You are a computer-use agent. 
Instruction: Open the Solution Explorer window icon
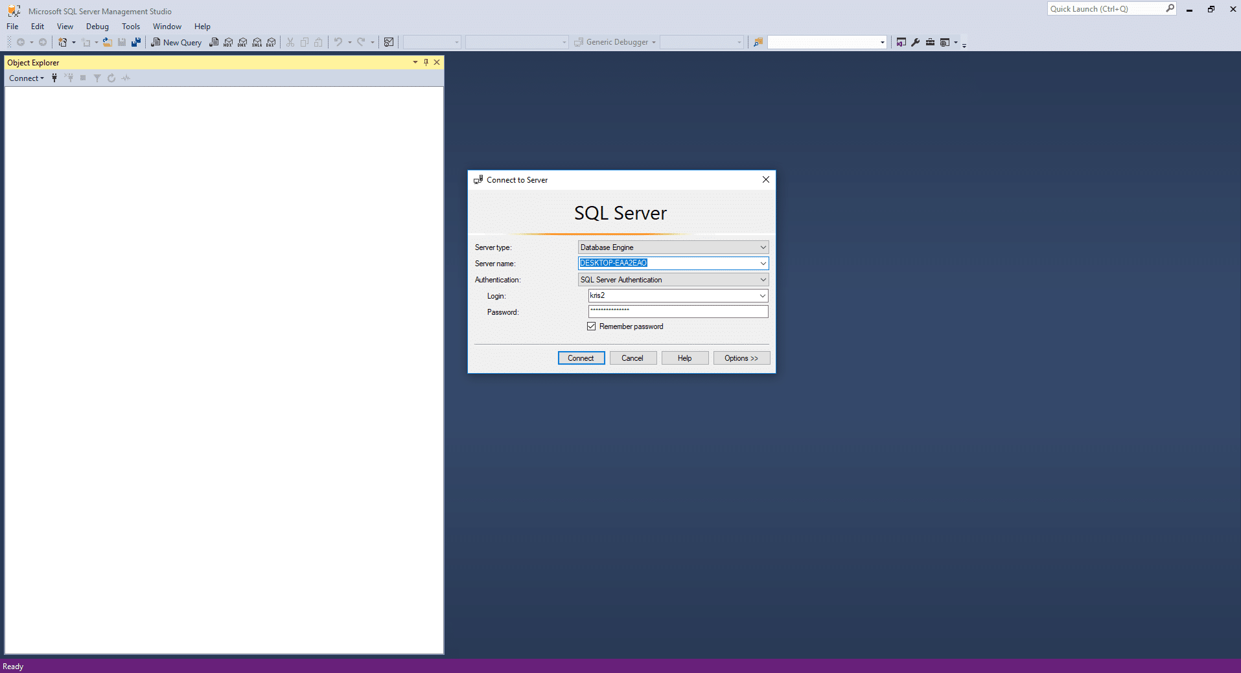pos(901,42)
